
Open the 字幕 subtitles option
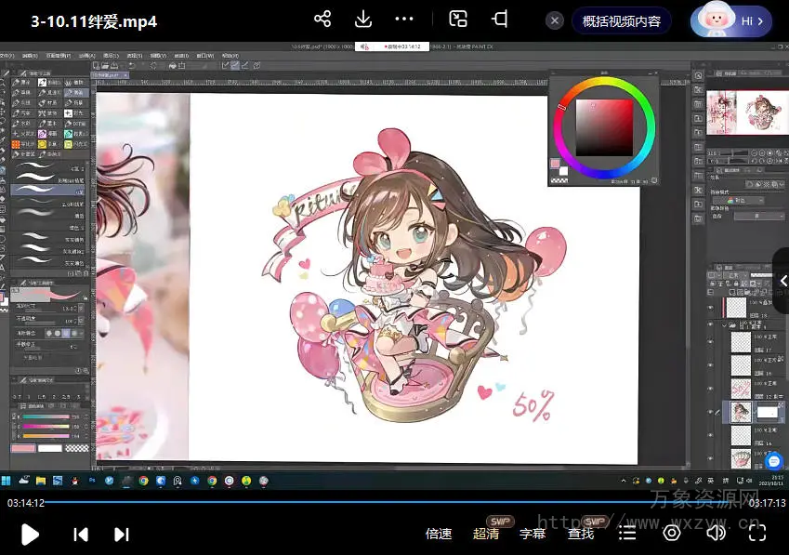coord(533,534)
